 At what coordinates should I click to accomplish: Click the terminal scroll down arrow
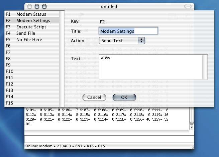pyautogui.click(x=192, y=127)
